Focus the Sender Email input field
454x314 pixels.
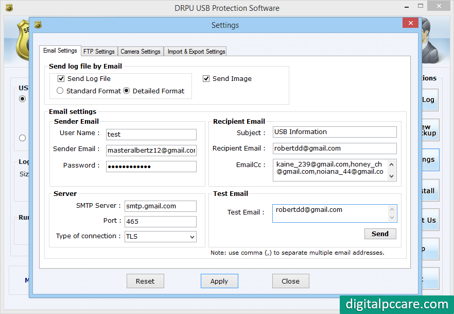151,151
